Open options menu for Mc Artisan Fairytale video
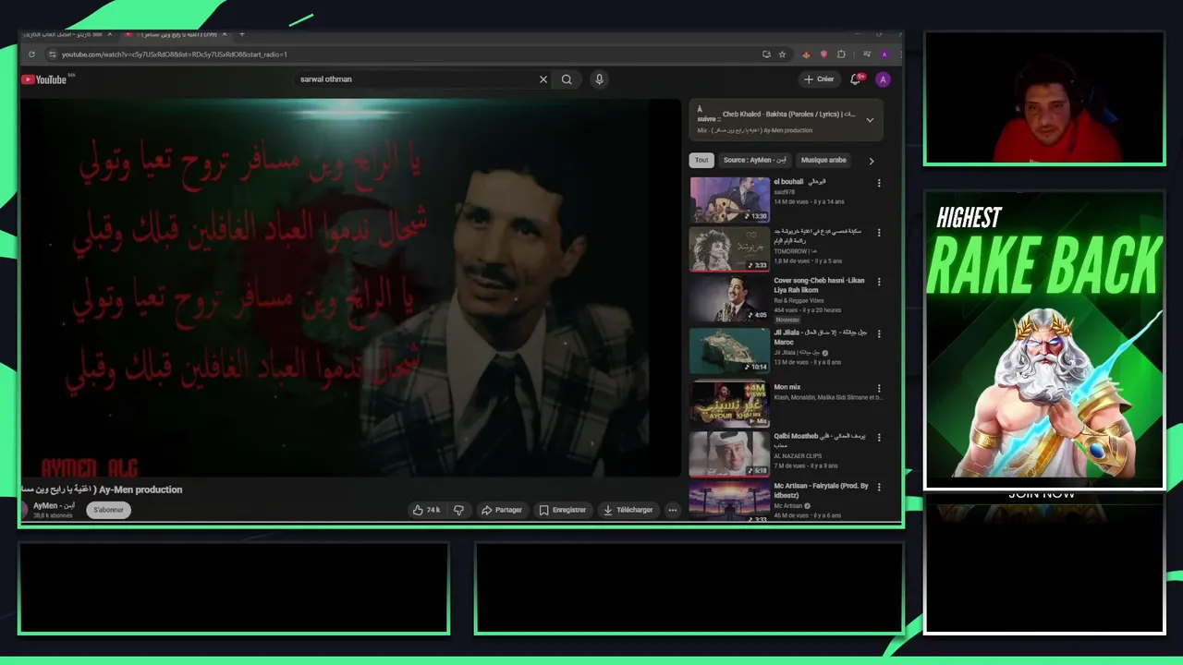Screen dimensions: 1183x665 point(879,487)
